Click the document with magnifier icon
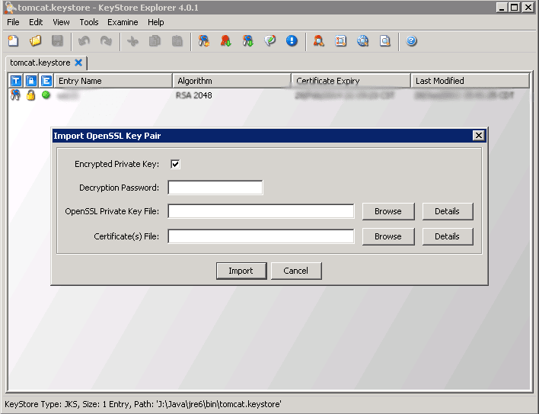Viewport: 539px width, 414px height. click(x=385, y=41)
